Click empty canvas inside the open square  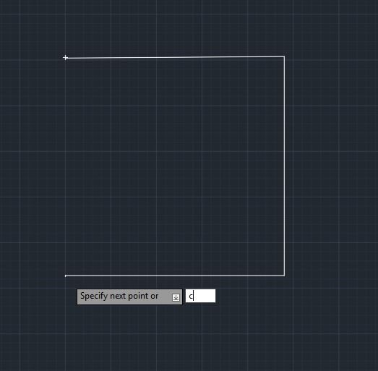click(175, 166)
